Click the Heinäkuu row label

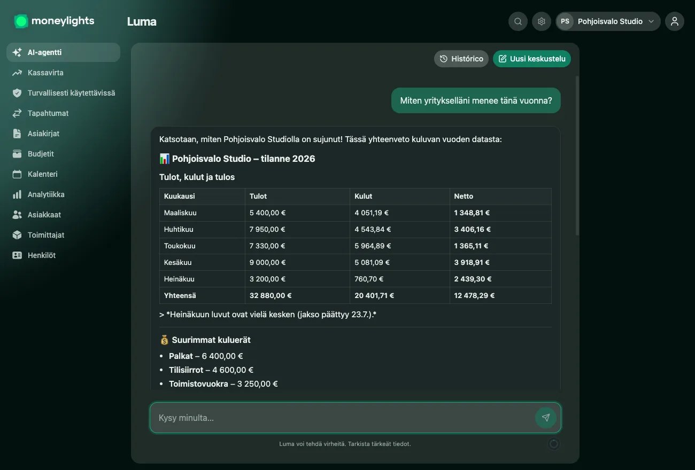[179, 279]
